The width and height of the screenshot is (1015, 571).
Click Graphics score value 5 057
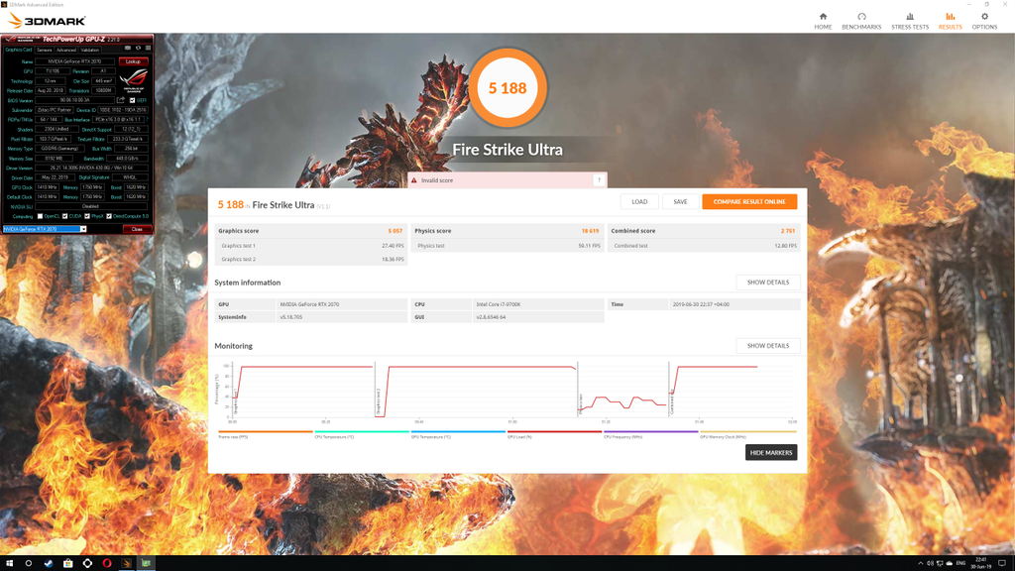pyautogui.click(x=395, y=231)
